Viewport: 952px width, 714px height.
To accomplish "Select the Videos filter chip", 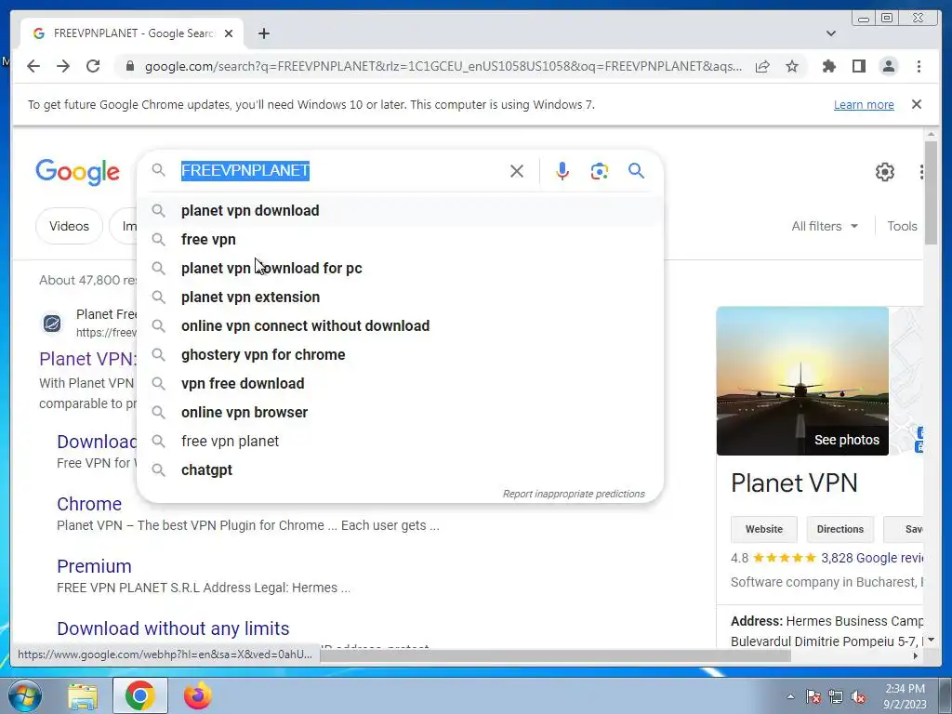I will pos(69,226).
